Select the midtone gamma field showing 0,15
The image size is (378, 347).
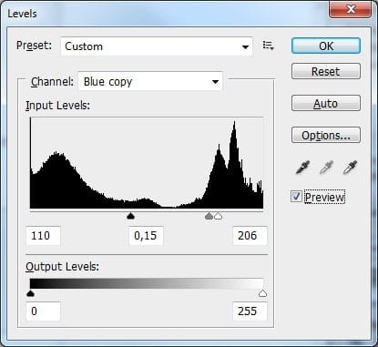[146, 236]
